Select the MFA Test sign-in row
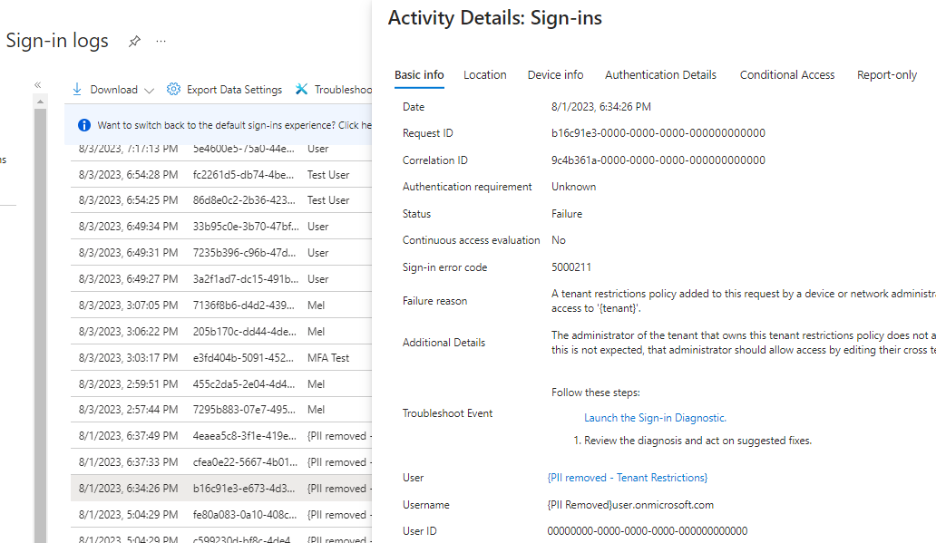This screenshot has height=543, width=936. point(222,357)
